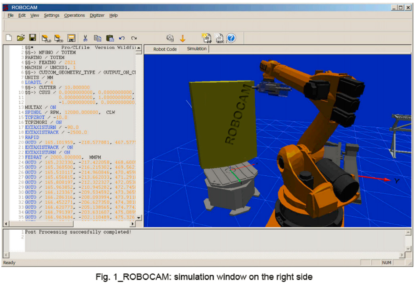The image size is (415, 286).
Task: Click the code editor scroll-down arrow
Action: 139,217
